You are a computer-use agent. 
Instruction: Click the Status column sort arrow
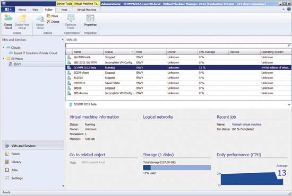pyautogui.click(x=132, y=52)
